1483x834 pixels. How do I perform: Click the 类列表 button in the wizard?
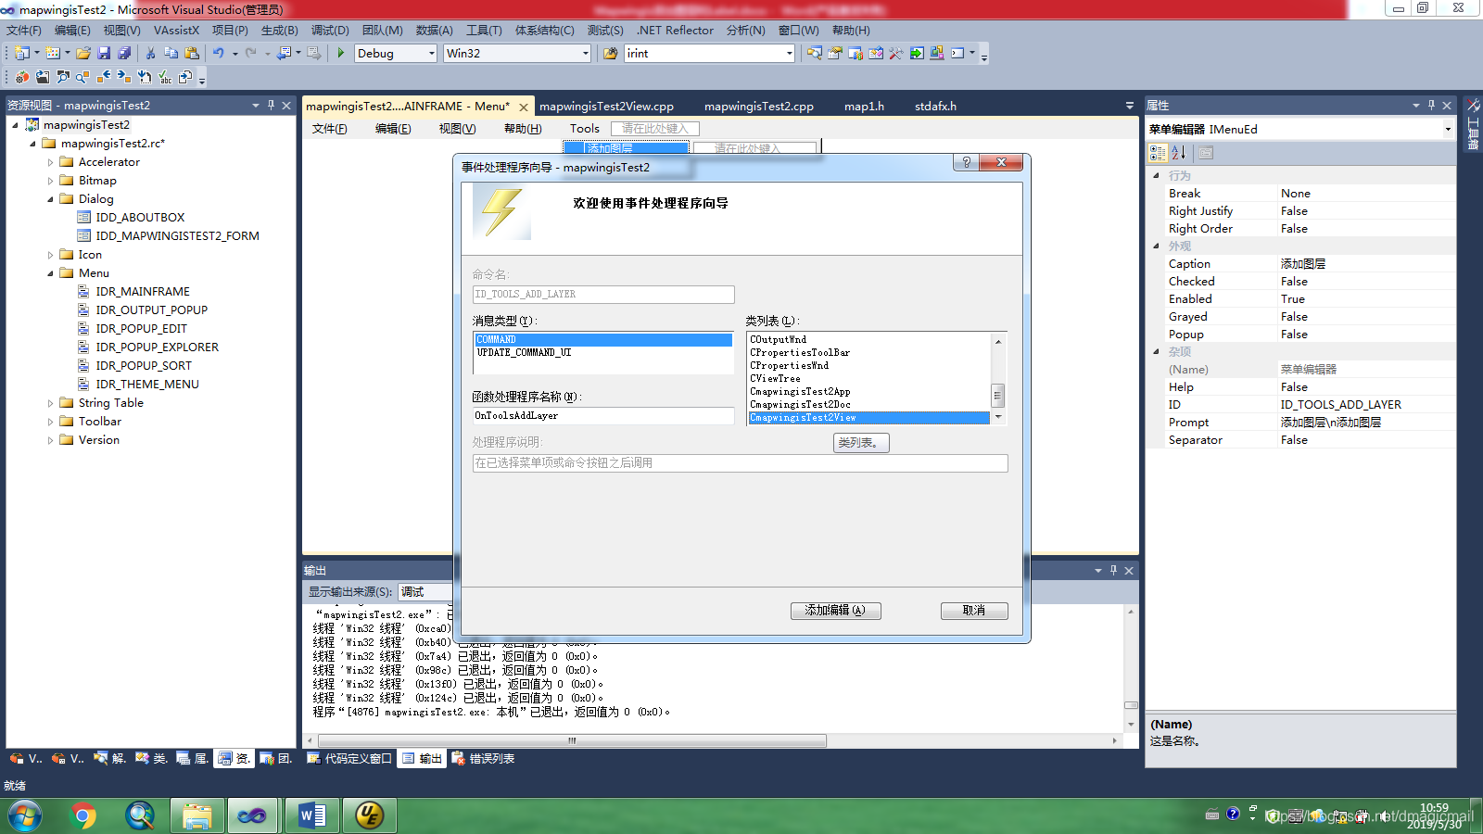860,443
